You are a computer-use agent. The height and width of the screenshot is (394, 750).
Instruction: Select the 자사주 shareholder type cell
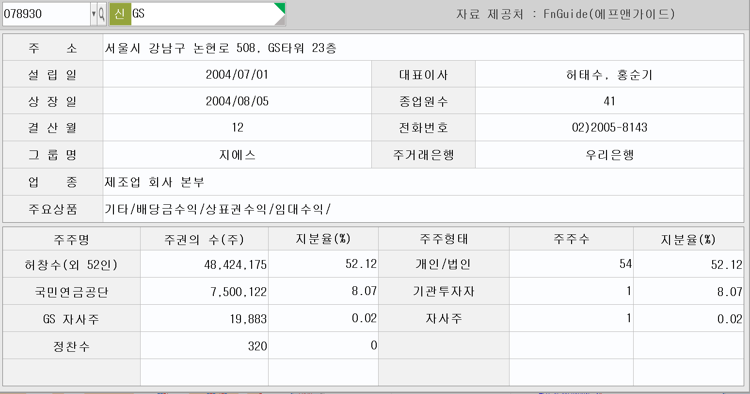click(444, 318)
